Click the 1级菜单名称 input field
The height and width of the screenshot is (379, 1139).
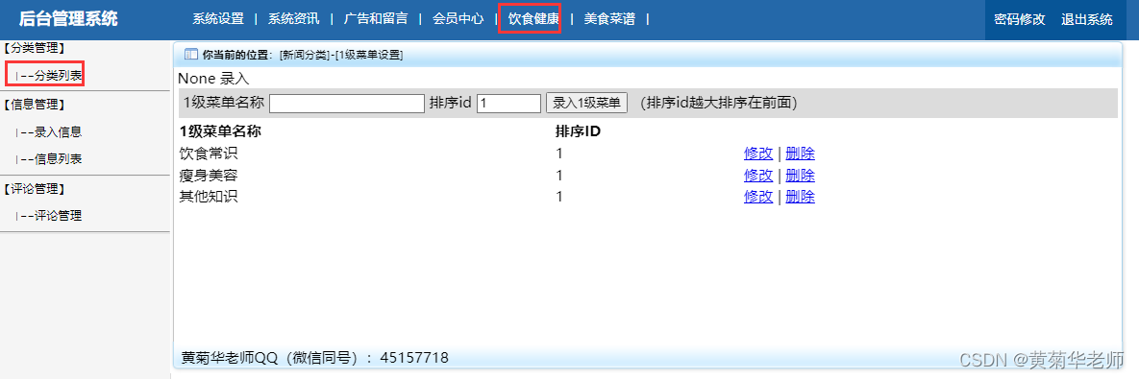point(346,104)
